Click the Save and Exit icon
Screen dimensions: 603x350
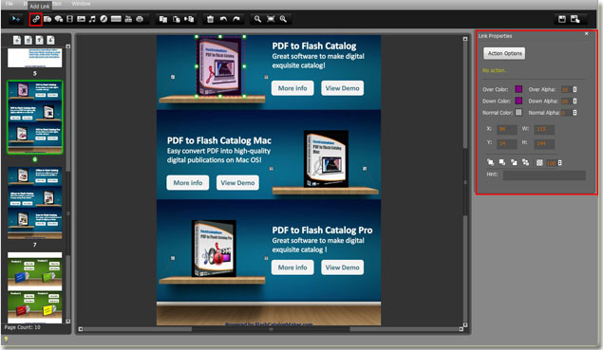(575, 19)
